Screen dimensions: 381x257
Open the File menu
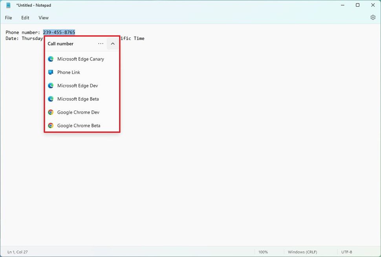8,18
